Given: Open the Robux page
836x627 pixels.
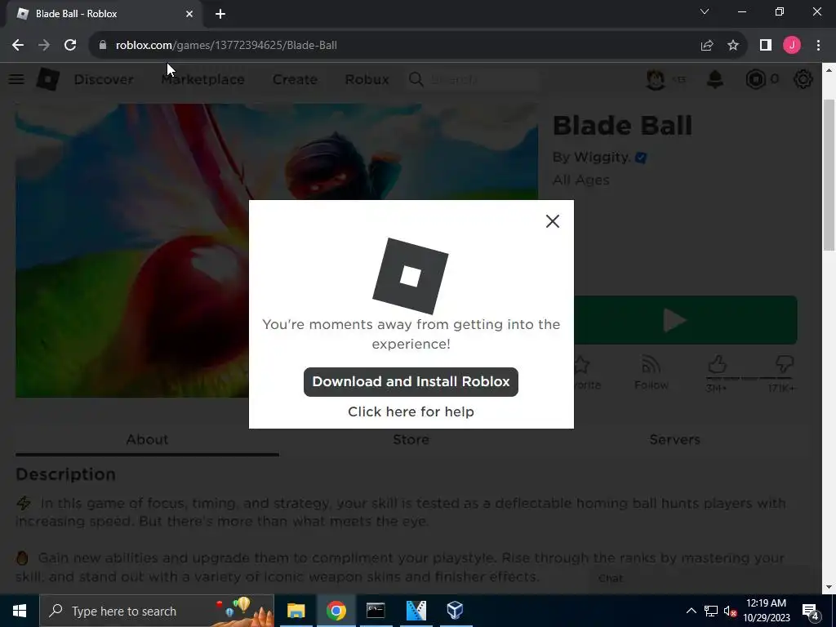Looking at the screenshot, I should (x=367, y=79).
